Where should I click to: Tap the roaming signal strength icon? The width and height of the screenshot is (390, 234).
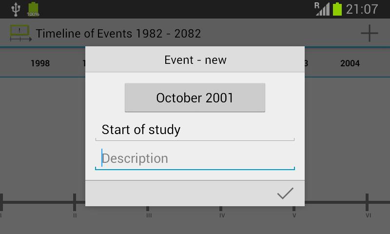[322, 8]
